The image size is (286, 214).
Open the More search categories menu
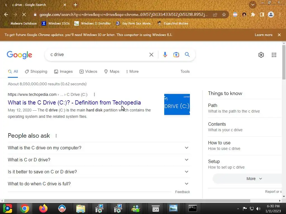(132, 72)
